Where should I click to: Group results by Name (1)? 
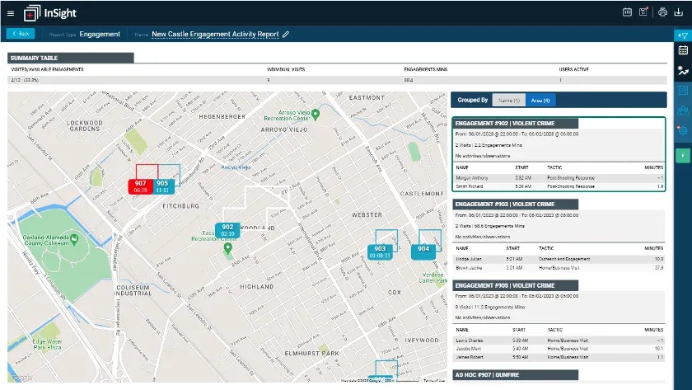click(x=509, y=101)
